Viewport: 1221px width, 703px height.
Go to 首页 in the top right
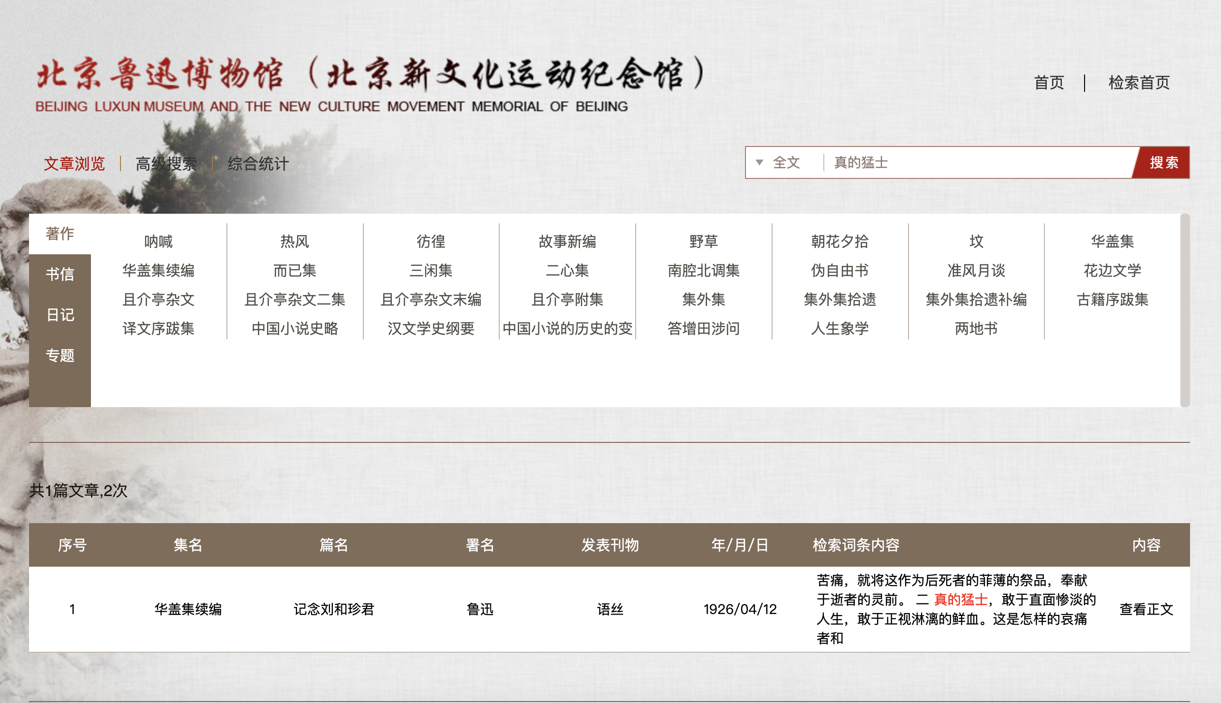pyautogui.click(x=1049, y=83)
